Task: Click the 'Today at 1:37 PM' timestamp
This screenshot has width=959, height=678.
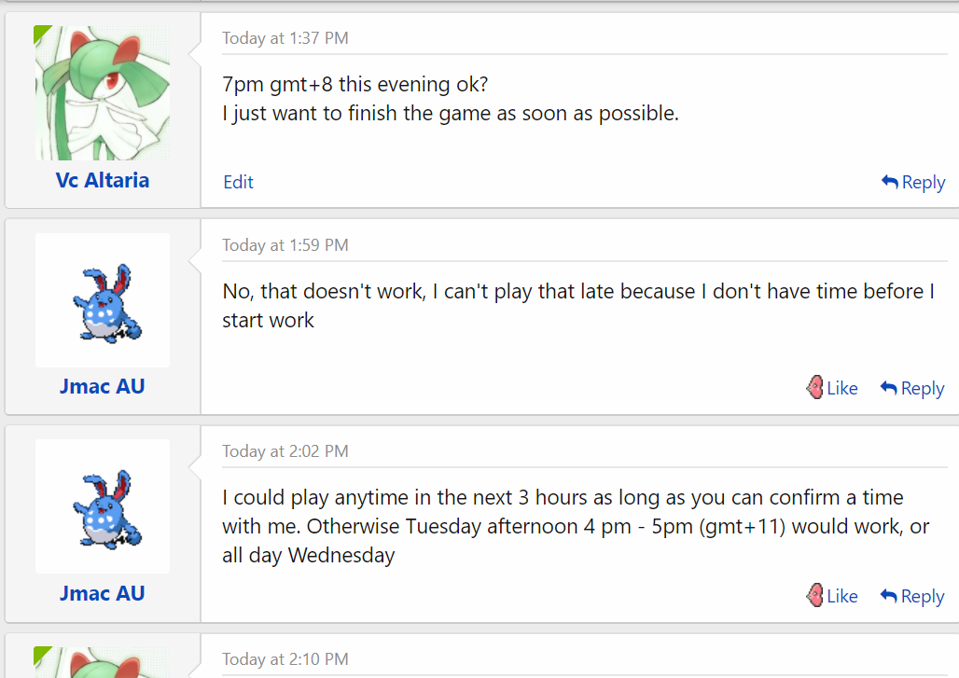Action: click(x=285, y=38)
